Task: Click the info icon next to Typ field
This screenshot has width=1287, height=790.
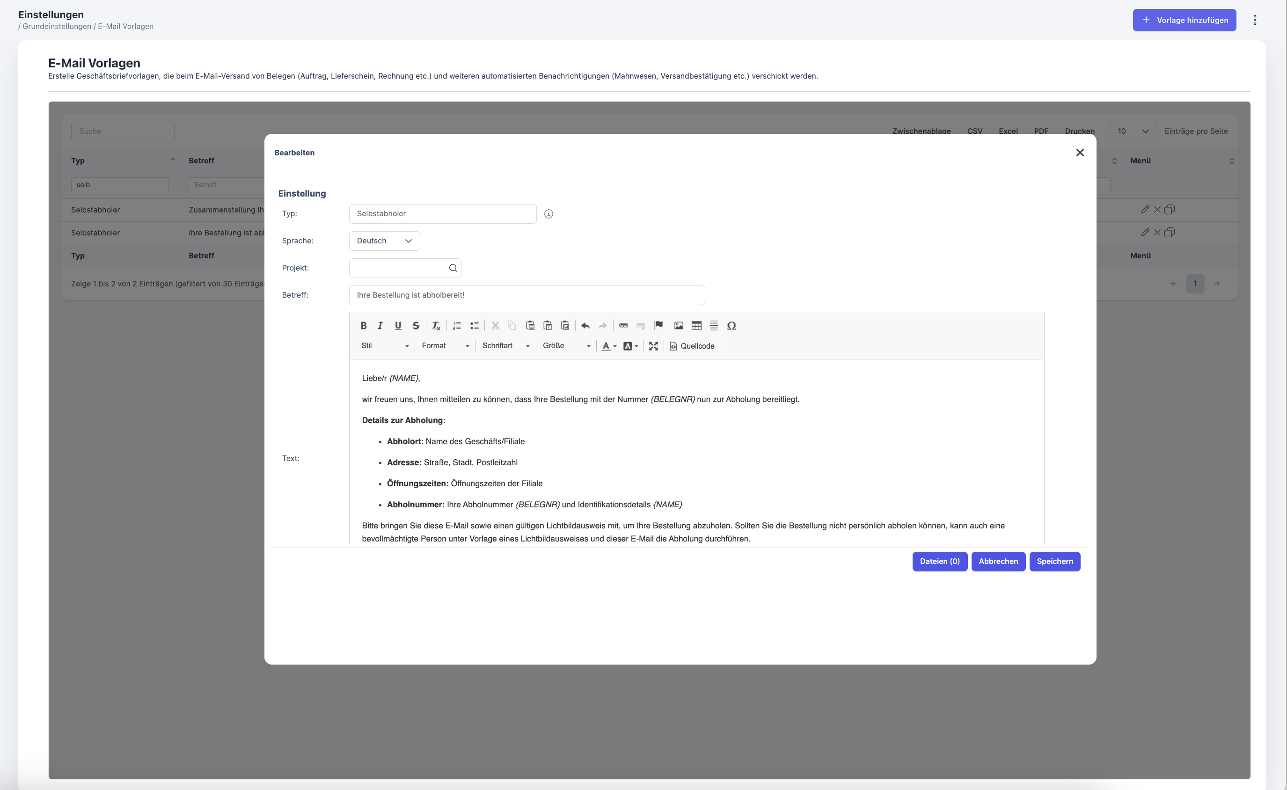Action: click(548, 214)
